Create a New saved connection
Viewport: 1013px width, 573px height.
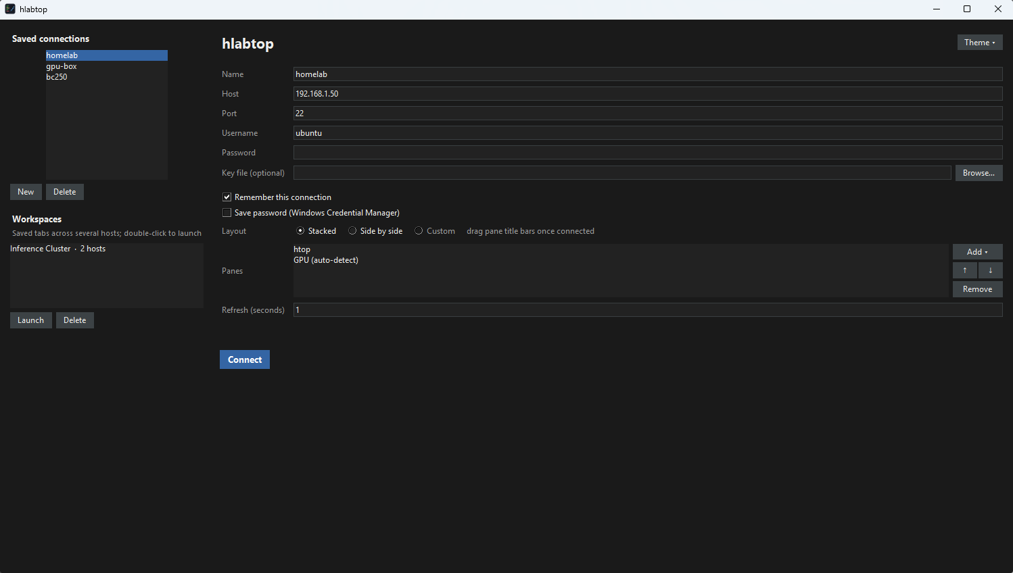(x=26, y=192)
